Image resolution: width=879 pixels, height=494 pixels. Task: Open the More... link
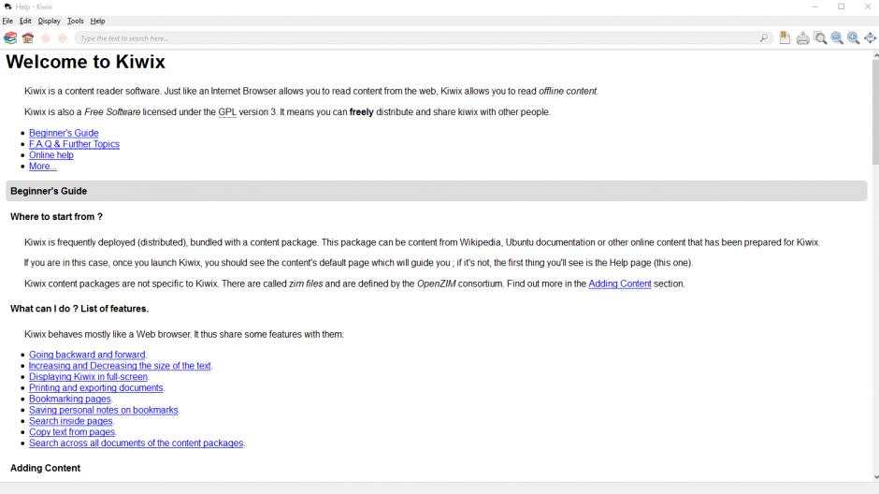coord(43,166)
